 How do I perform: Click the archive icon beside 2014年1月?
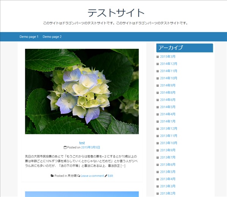coord(158,122)
